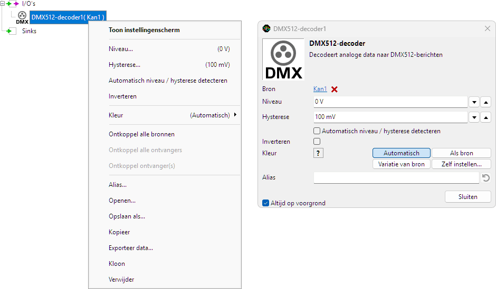Click the Variatie van bron button
Image resolution: width=496 pixels, height=289 pixels.
(401, 164)
